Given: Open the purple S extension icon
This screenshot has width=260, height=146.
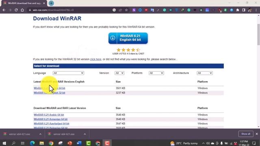Looking at the screenshot, I should pyautogui.click(x=134, y=10).
